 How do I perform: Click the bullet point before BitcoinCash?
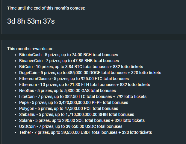coord(15,55)
